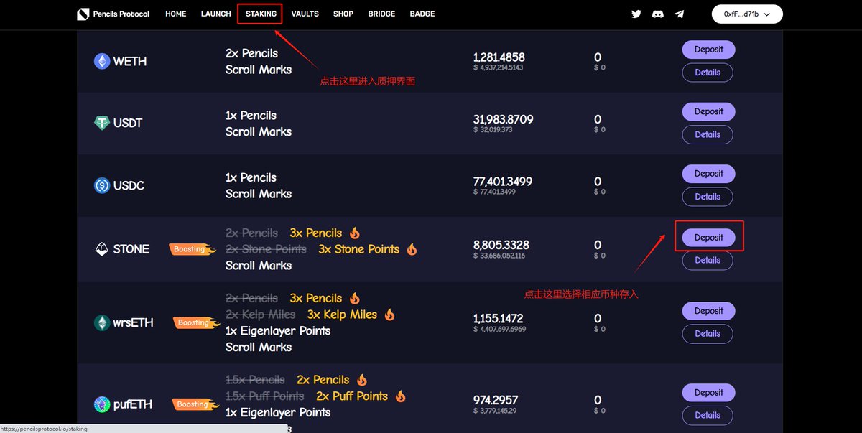The height and width of the screenshot is (433, 862).
Task: Deposit into the WETH pool
Action: [708, 50]
